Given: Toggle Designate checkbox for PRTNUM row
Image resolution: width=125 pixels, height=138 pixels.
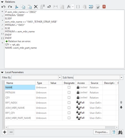Looking at the screenshot, I should [x=69, y=92].
